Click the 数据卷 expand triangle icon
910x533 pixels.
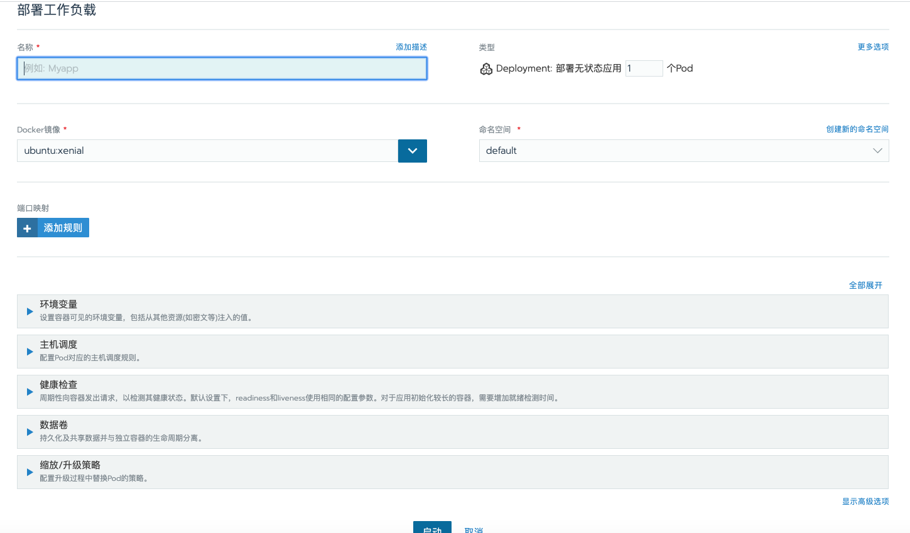(x=28, y=431)
